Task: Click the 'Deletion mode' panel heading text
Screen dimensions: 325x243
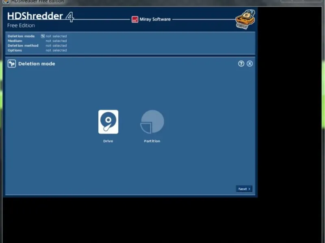Action: click(x=37, y=64)
